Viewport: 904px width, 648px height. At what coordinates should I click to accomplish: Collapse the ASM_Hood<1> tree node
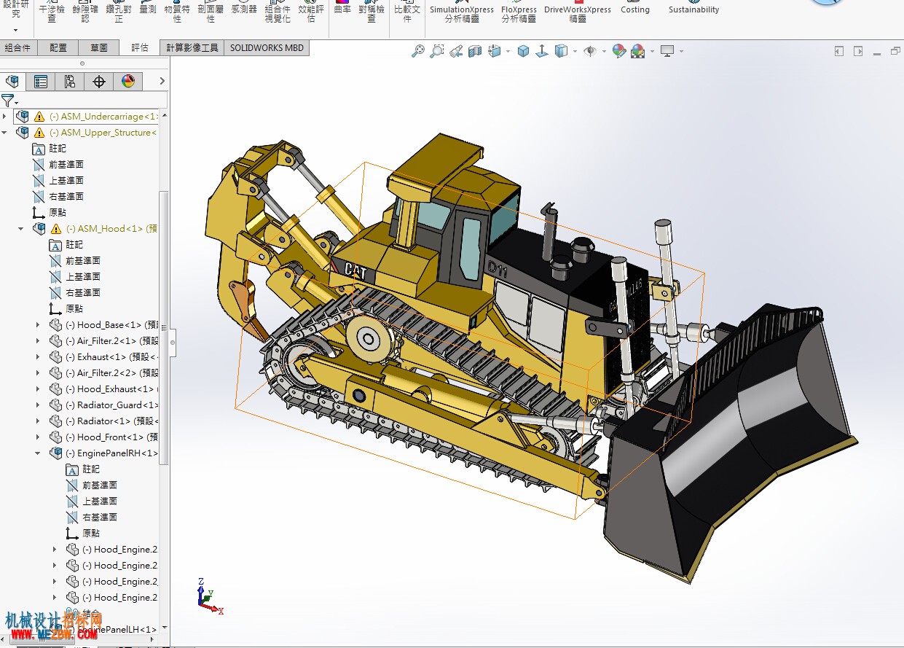[x=21, y=229]
